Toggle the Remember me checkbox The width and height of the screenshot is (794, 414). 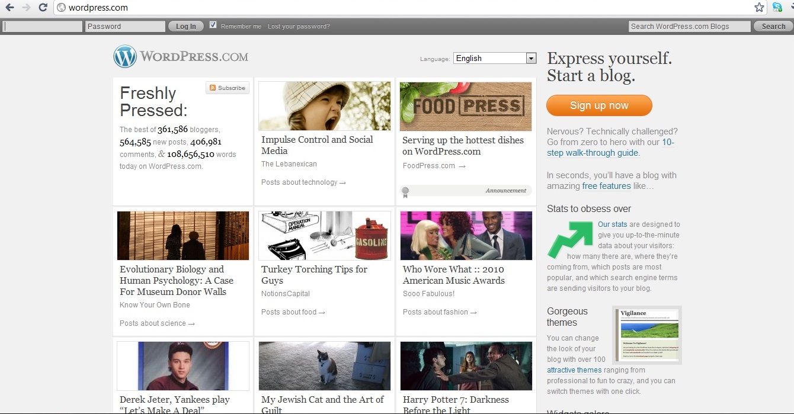click(x=213, y=25)
